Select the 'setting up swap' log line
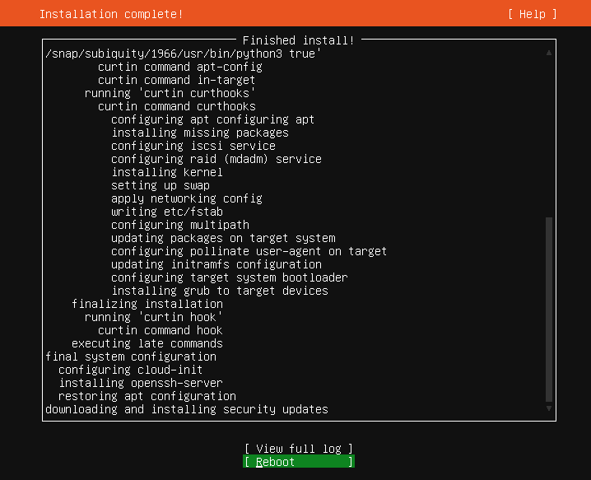The image size is (591, 480). [x=161, y=185]
